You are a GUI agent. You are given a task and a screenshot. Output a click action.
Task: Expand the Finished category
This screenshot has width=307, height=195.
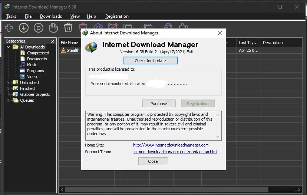pyautogui.click(x=8, y=88)
